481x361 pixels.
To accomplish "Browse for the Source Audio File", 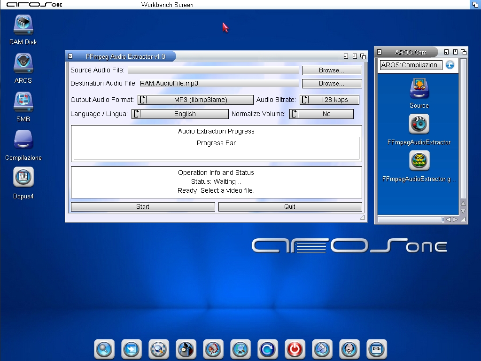I will coord(332,71).
